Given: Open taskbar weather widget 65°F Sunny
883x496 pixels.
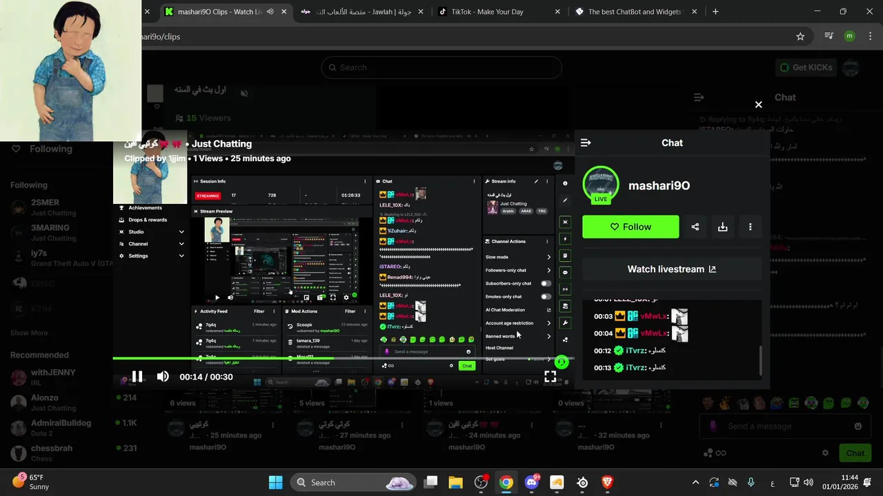Looking at the screenshot, I should (30, 482).
